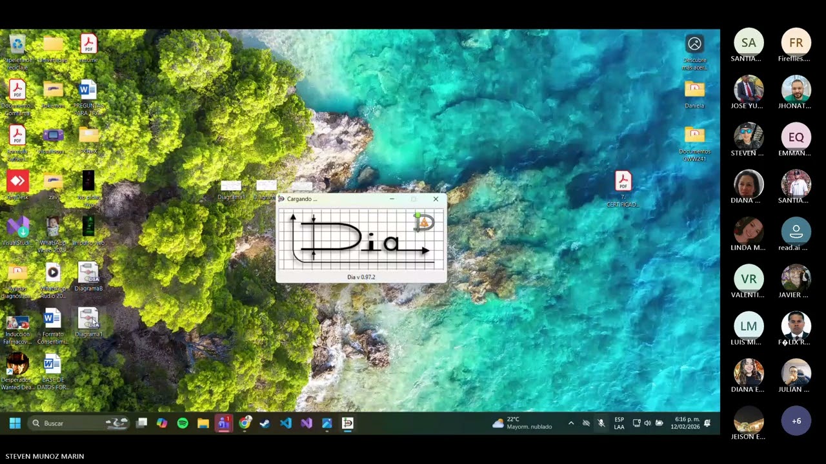Open the Windows Start menu

15,423
